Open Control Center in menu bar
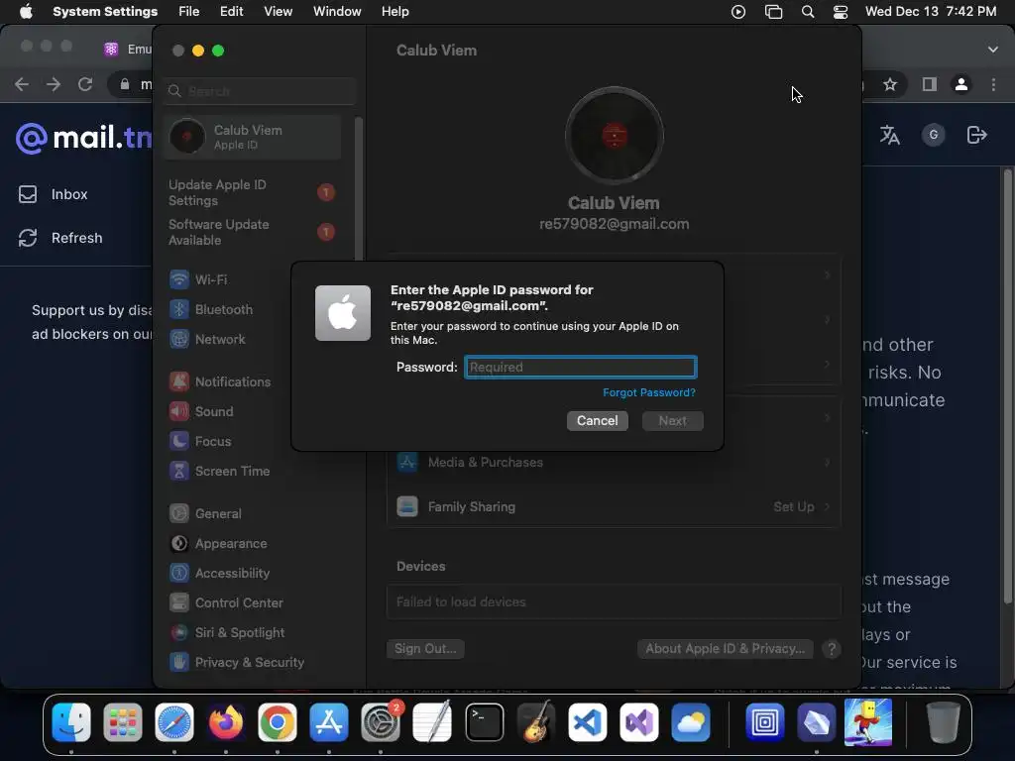 841,12
